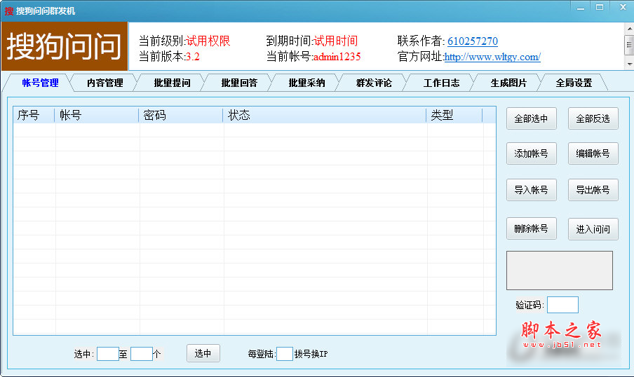This screenshot has width=634, height=377.
Task: Go to the 批量回答 tab
Action: click(239, 83)
